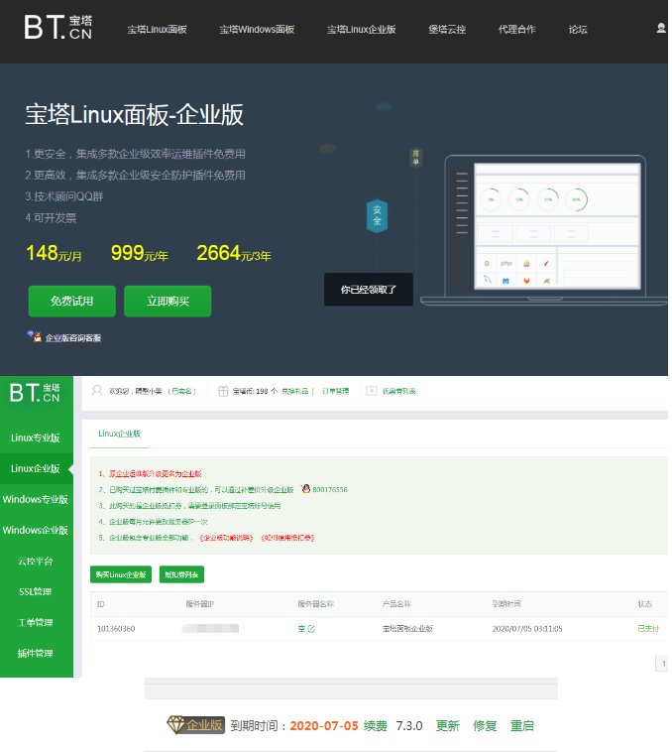This screenshot has height=752, width=672.
Task: Click the version number 7.3.0
Action: point(409,725)
